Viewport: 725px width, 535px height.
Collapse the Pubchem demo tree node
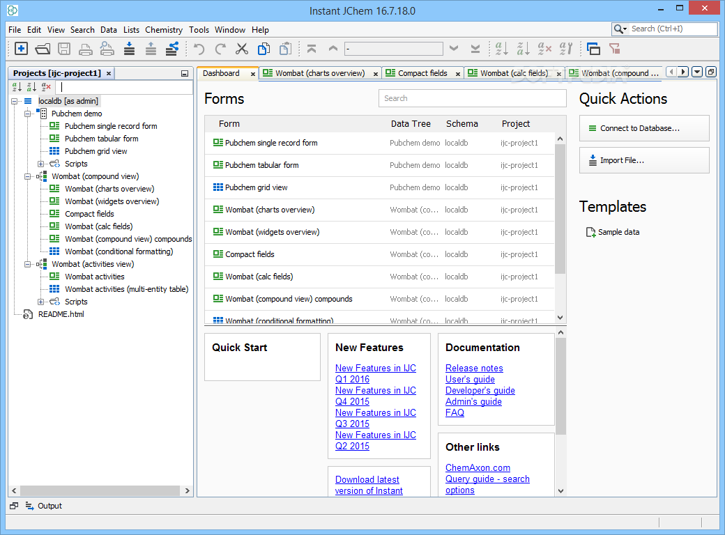pyautogui.click(x=28, y=113)
